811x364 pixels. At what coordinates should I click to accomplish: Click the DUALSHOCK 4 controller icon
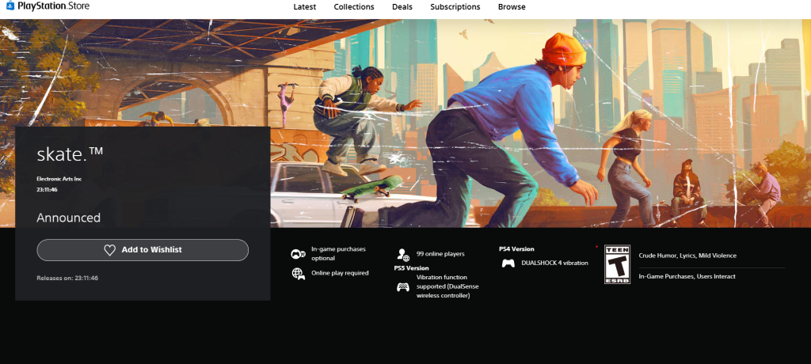[508, 264]
